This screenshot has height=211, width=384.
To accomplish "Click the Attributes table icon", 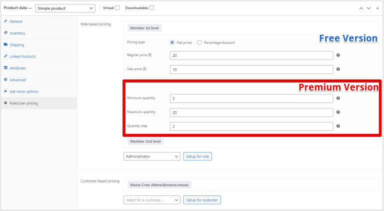I will (5, 68).
